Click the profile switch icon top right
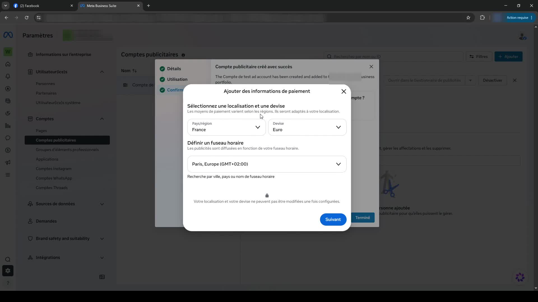This screenshot has height=302, width=538. pyautogui.click(x=523, y=37)
